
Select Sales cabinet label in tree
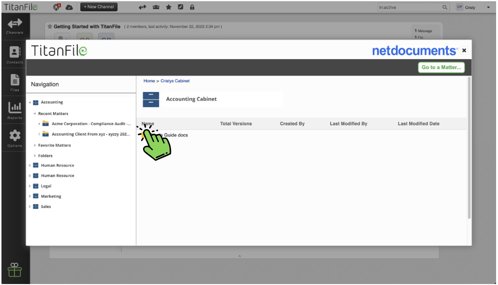(x=46, y=207)
